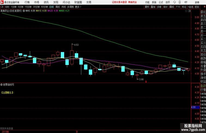Viewport: 206px width, 133px height.
Task: Click the headset customer service icon
Action: (x=174, y=2)
